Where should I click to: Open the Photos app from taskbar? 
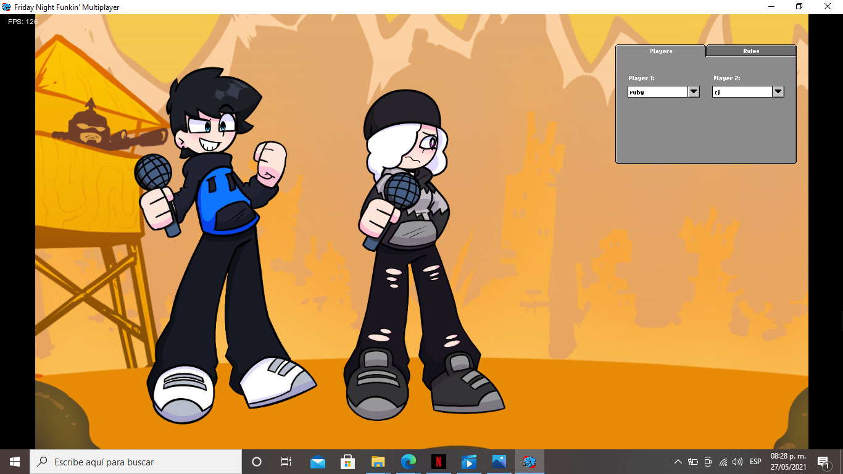[x=499, y=462]
